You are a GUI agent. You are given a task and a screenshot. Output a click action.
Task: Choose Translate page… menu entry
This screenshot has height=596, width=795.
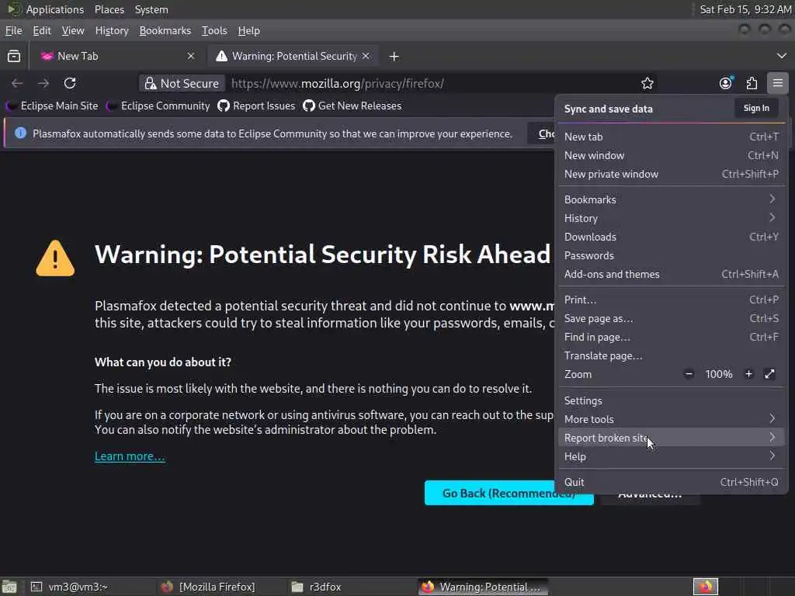coord(671,355)
